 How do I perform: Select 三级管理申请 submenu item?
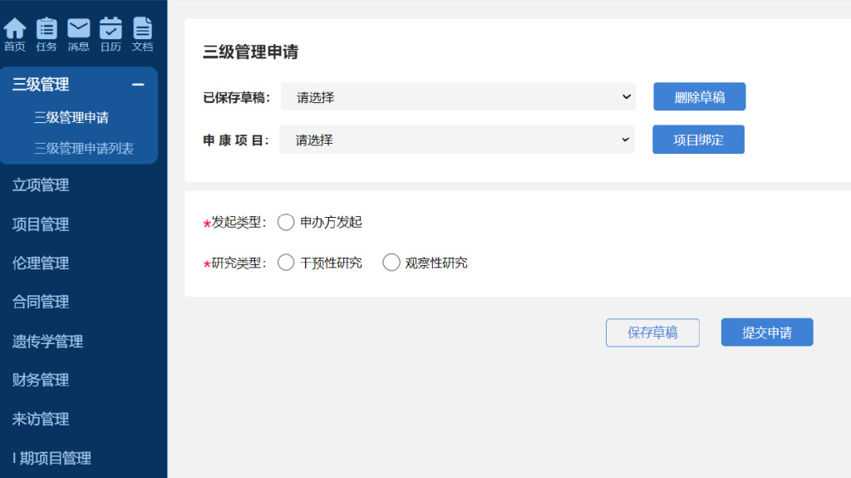click(71, 118)
